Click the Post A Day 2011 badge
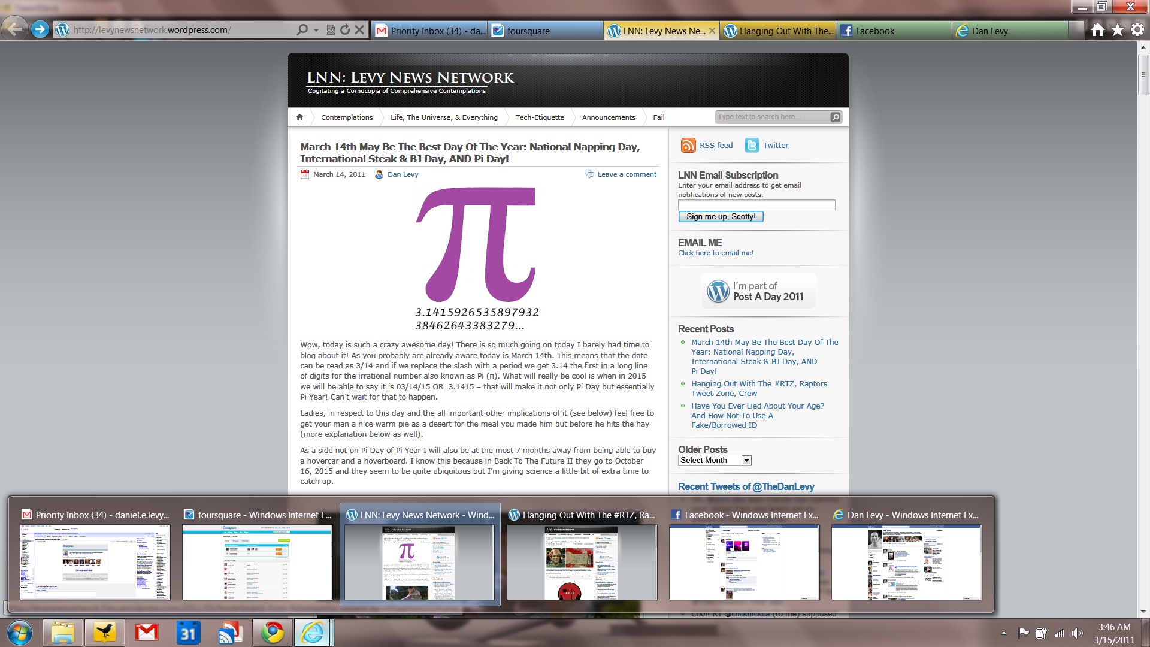 [x=758, y=291]
